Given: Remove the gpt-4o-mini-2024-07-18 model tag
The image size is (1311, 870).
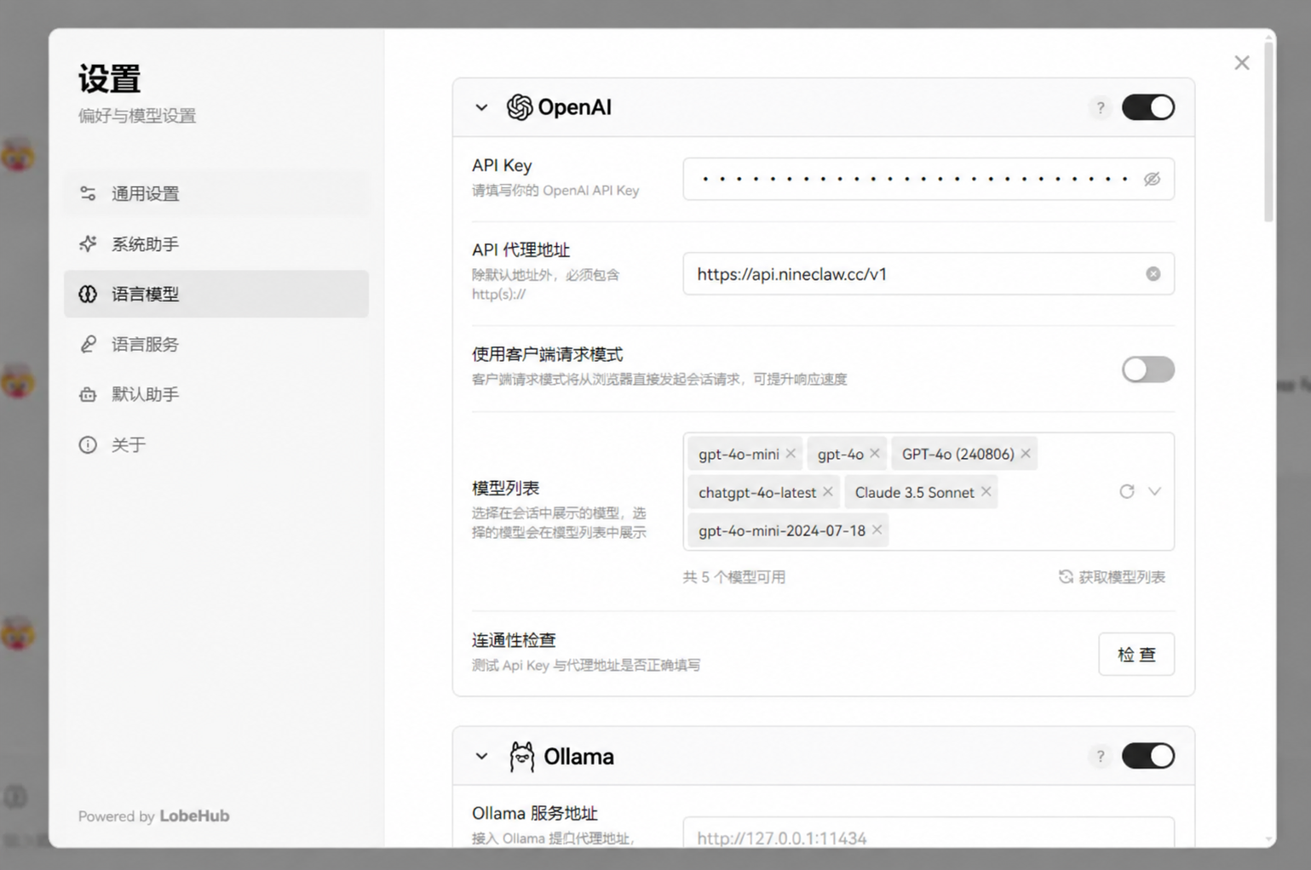Looking at the screenshot, I should pos(877,530).
